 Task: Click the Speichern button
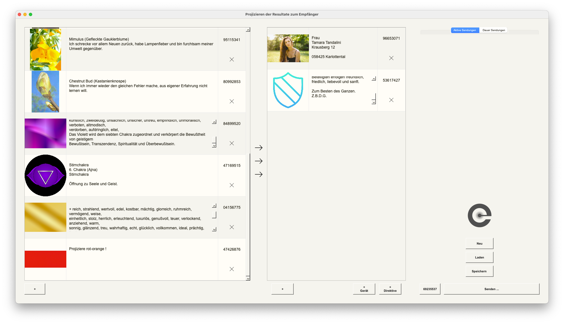(x=479, y=271)
